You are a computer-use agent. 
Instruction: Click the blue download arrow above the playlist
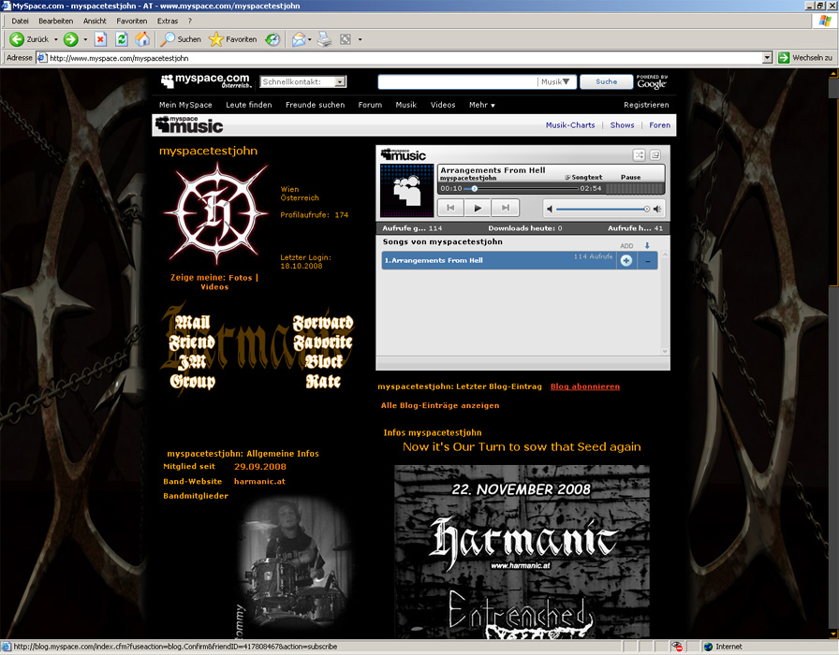click(x=647, y=245)
